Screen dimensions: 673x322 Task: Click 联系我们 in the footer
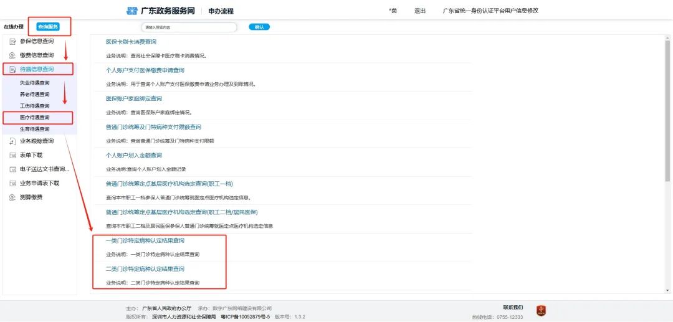513,308
